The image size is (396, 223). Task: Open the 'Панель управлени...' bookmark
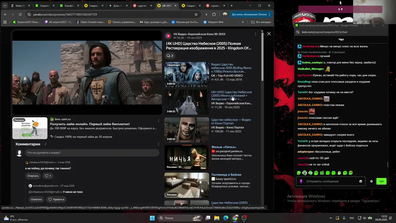tap(122, 22)
